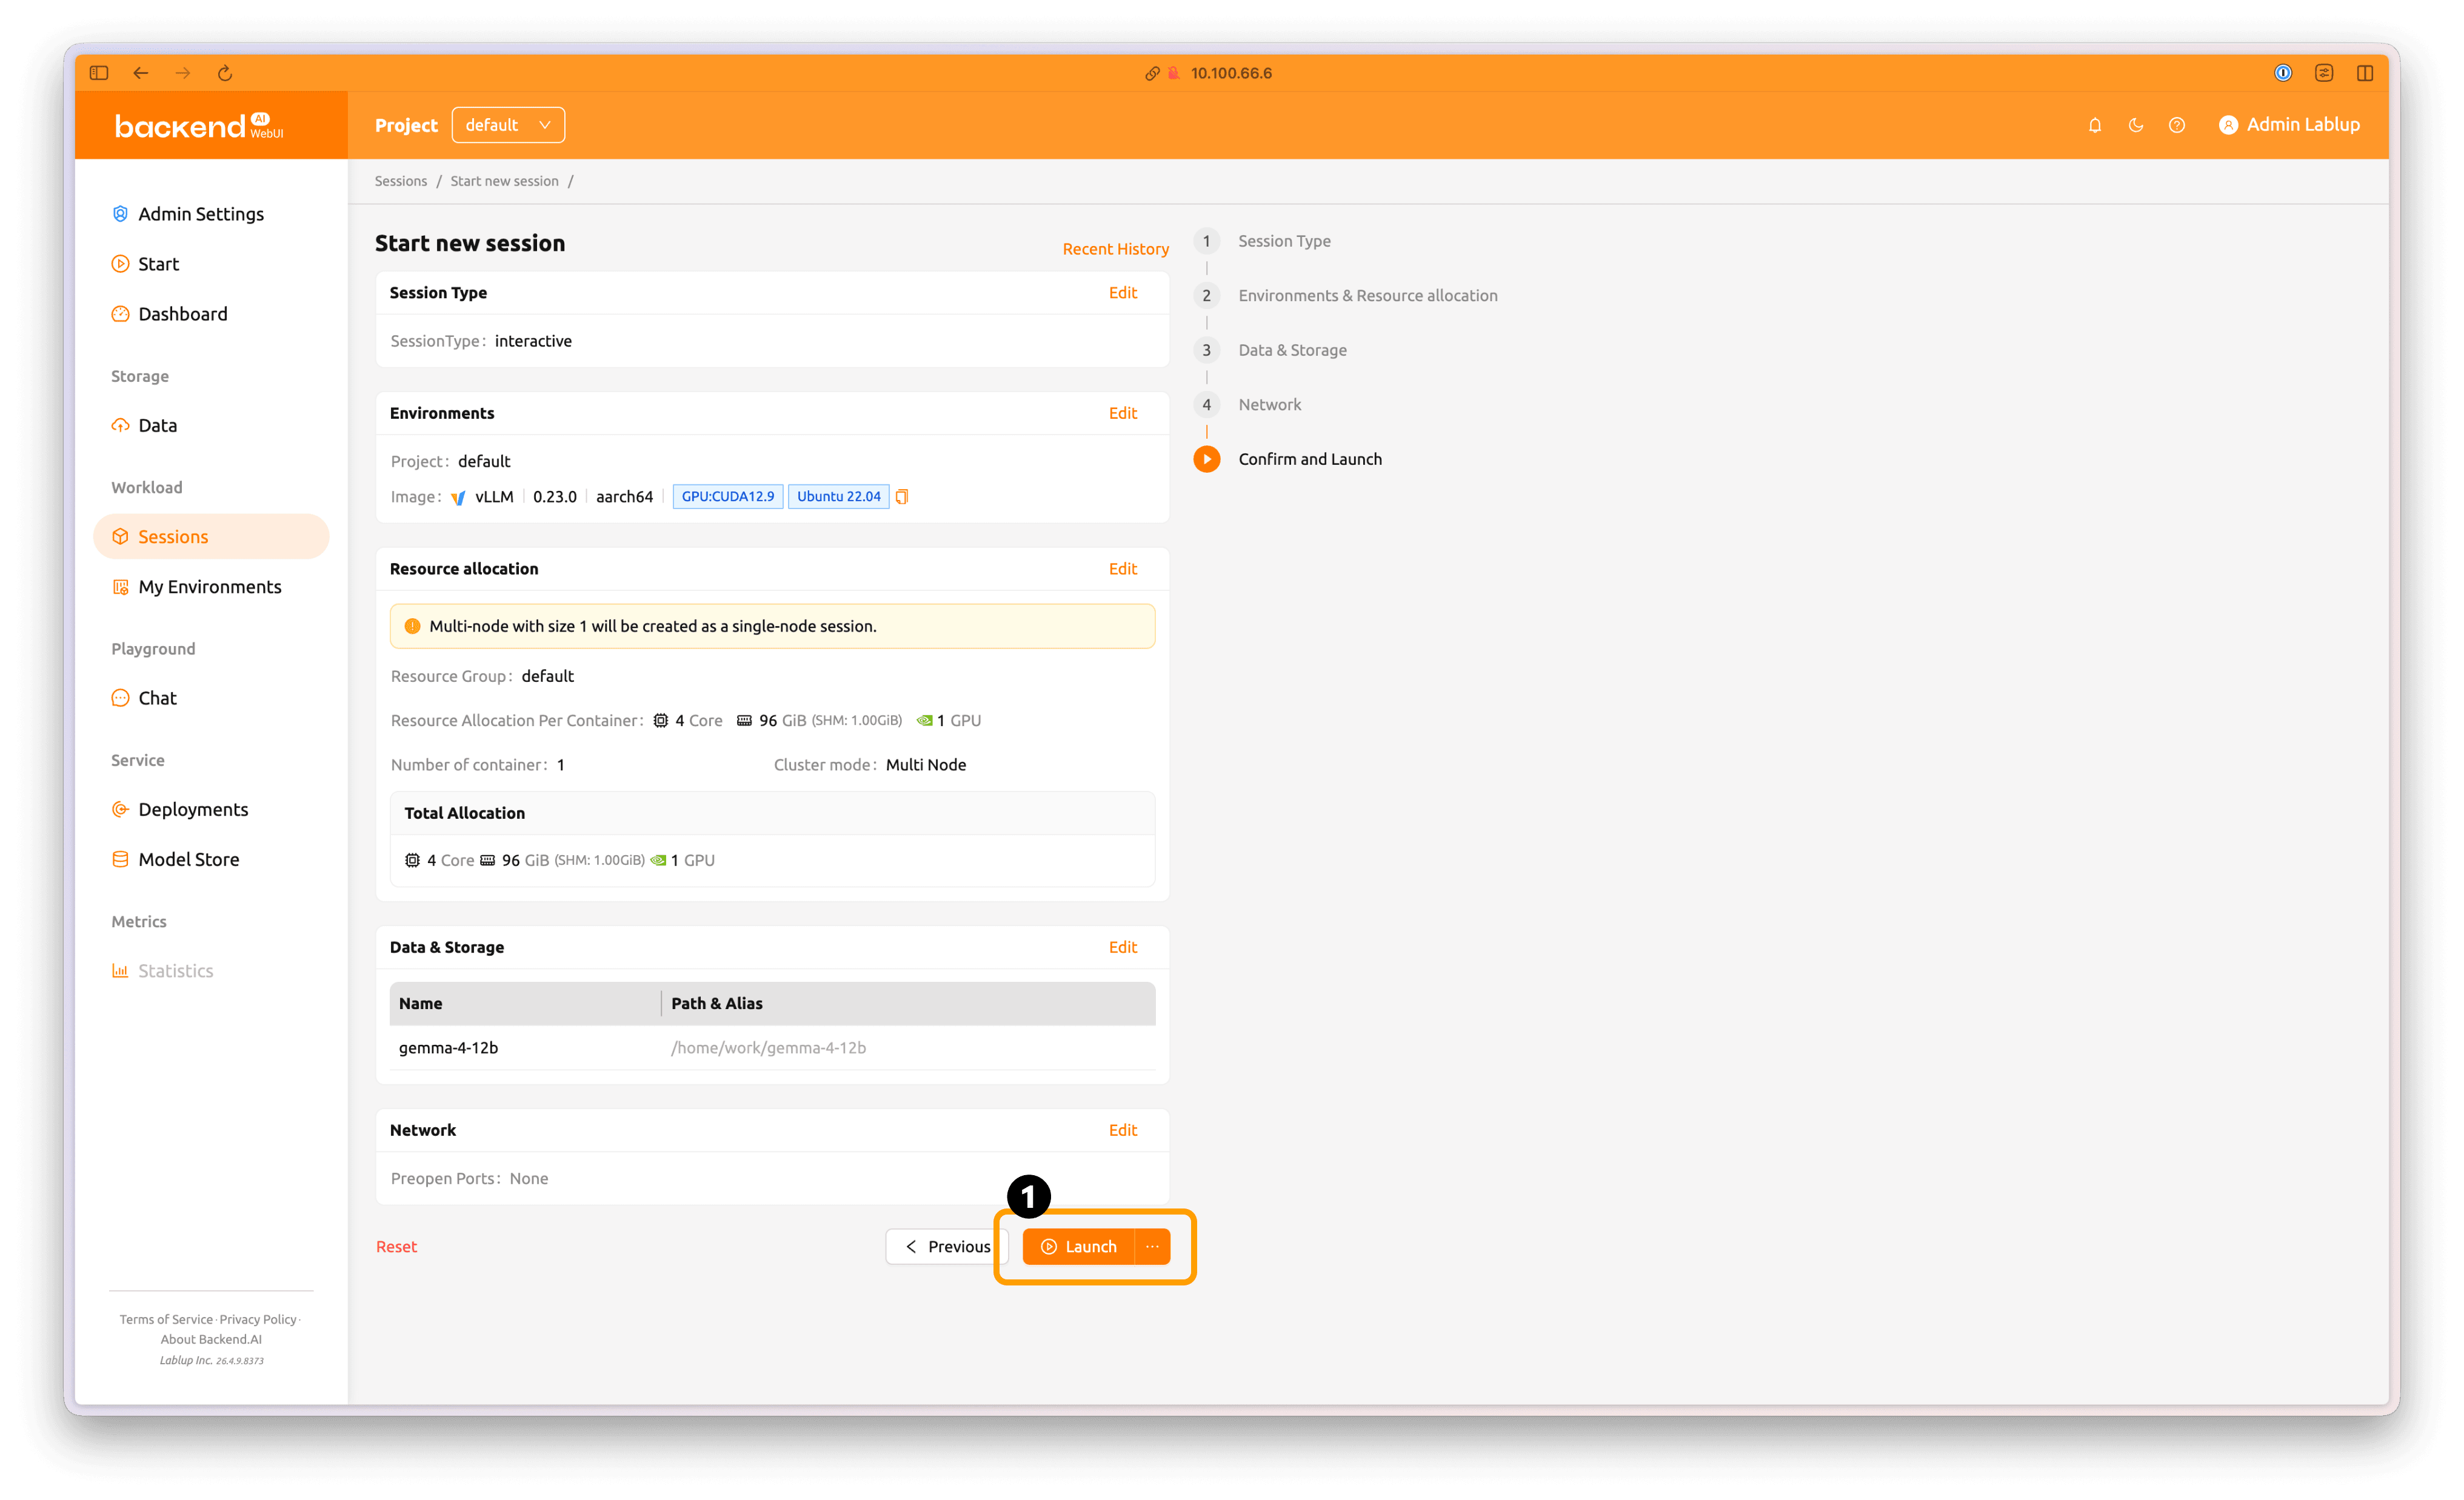
Task: Jump to step 1 Session Type
Action: [1263, 241]
